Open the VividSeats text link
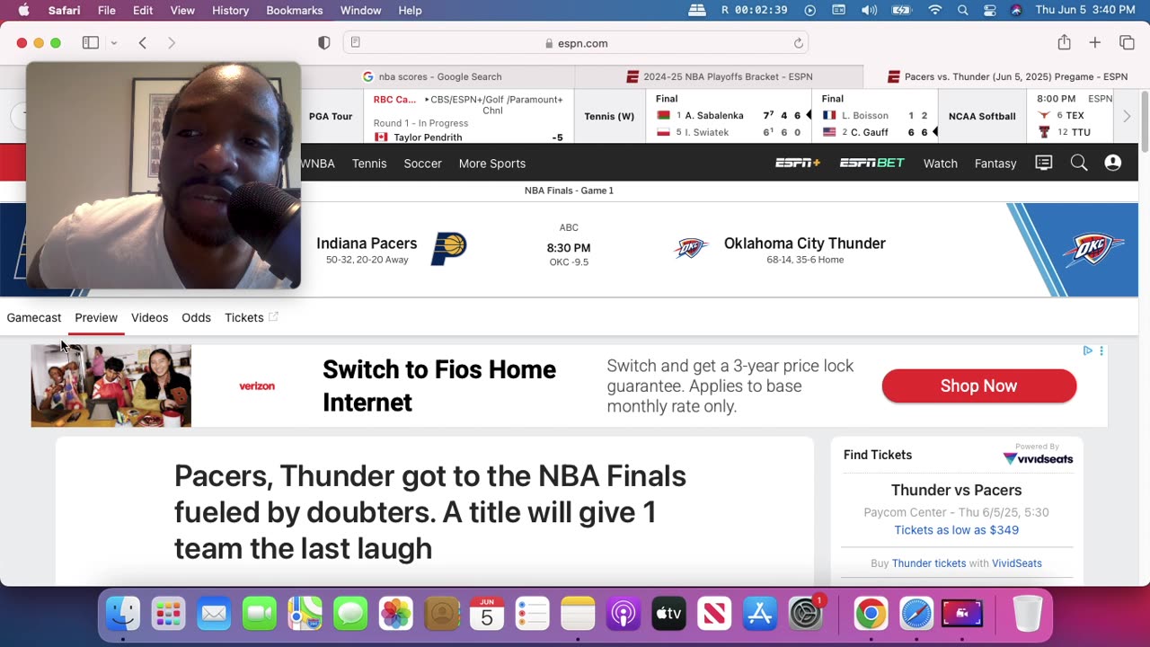The image size is (1150, 647). (x=1017, y=563)
